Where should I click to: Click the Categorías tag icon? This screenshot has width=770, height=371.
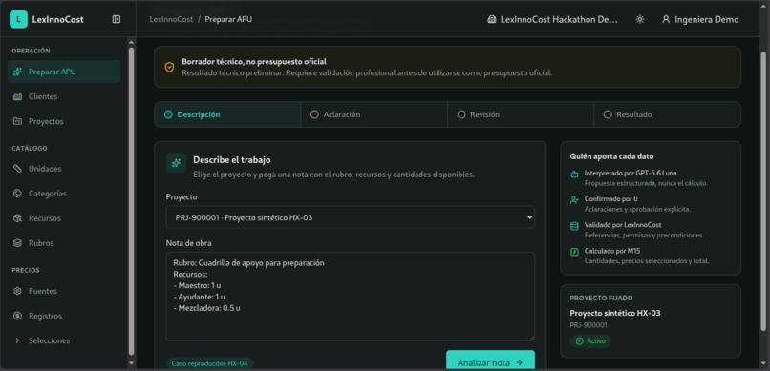[x=18, y=194]
